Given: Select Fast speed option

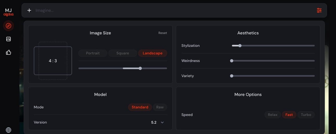Looking at the screenshot, I should 289,115.
